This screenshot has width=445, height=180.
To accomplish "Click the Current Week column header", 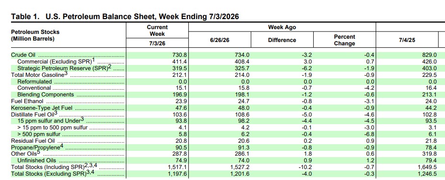I will coord(157,30).
